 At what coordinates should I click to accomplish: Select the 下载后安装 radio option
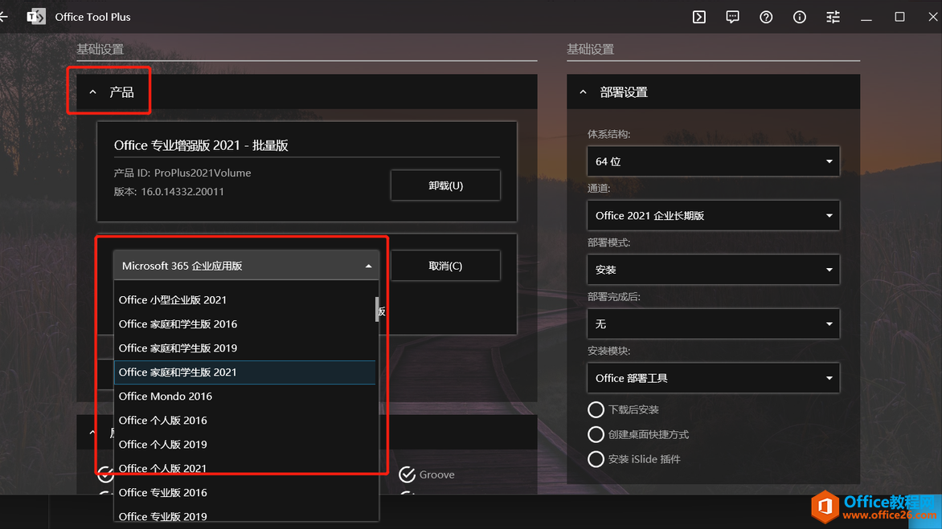click(596, 409)
